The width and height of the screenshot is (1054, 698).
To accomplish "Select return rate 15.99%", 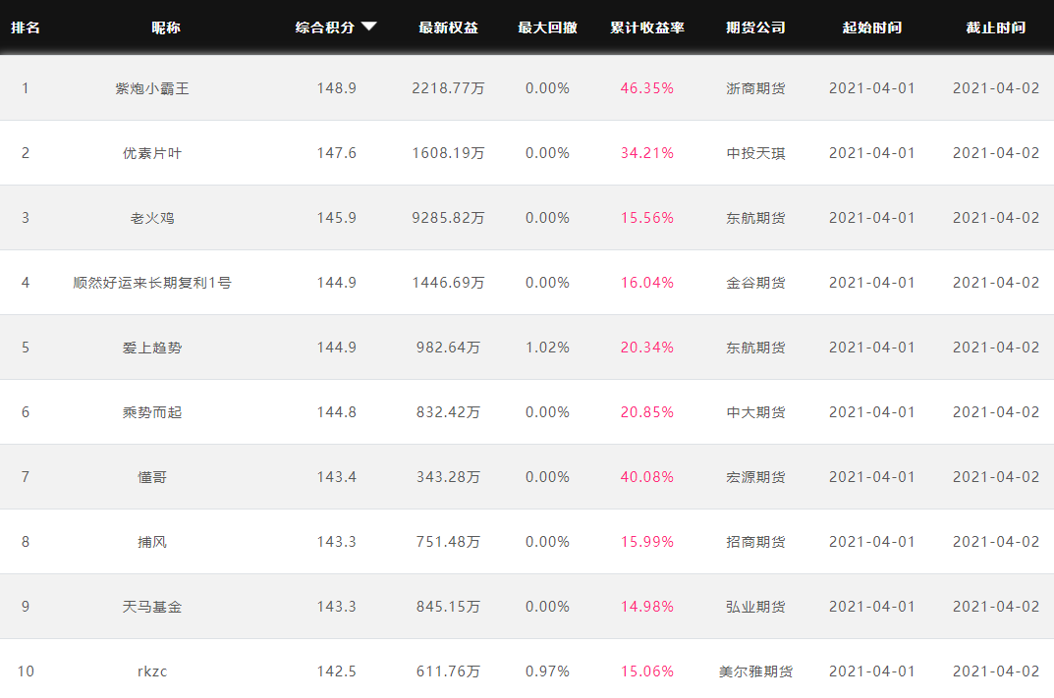I will [647, 542].
